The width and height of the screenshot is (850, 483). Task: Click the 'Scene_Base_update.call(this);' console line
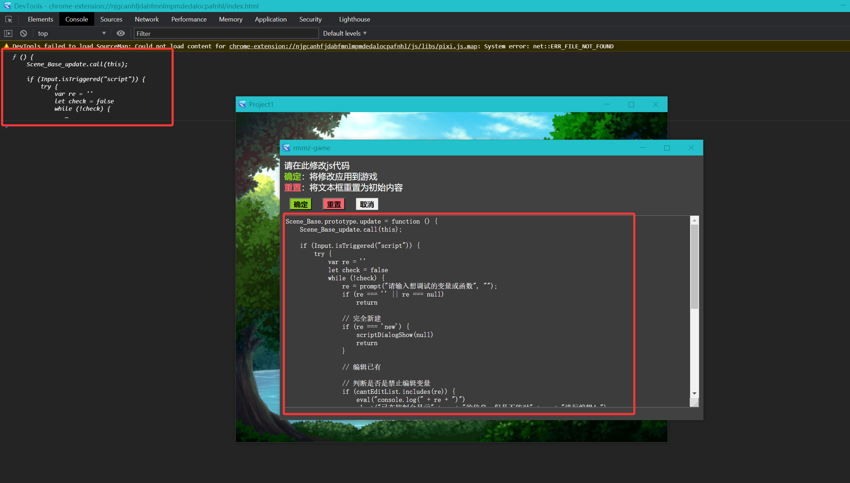tap(77, 64)
